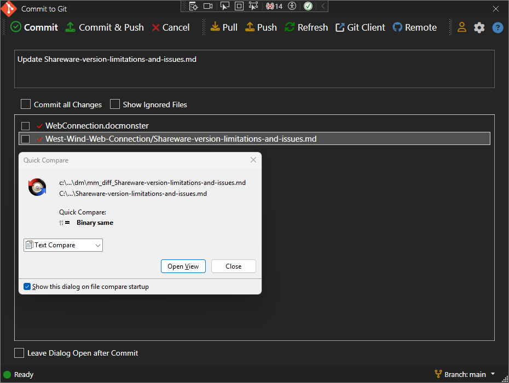The height and width of the screenshot is (383, 509).
Task: Close the Quick Compare dialog with Close button
Action: click(x=233, y=266)
